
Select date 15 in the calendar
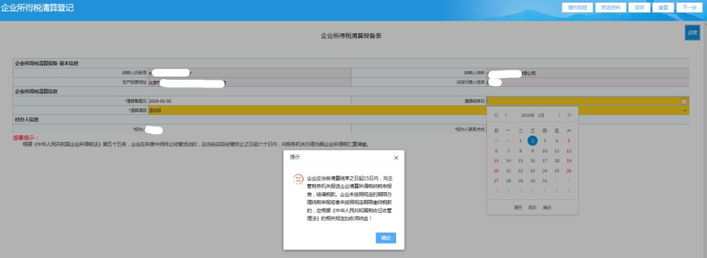click(x=520, y=161)
